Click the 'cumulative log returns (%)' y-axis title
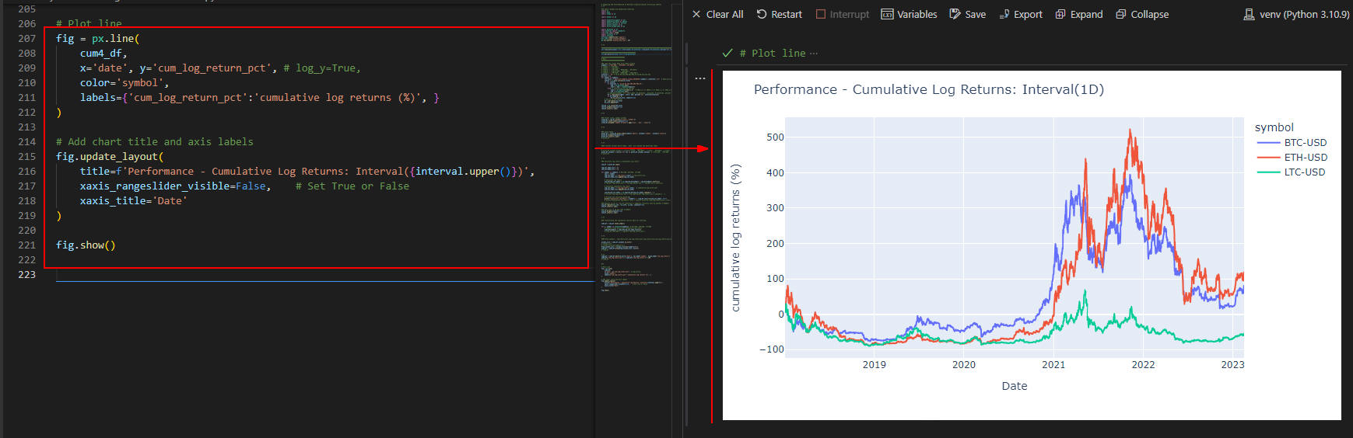 click(735, 238)
